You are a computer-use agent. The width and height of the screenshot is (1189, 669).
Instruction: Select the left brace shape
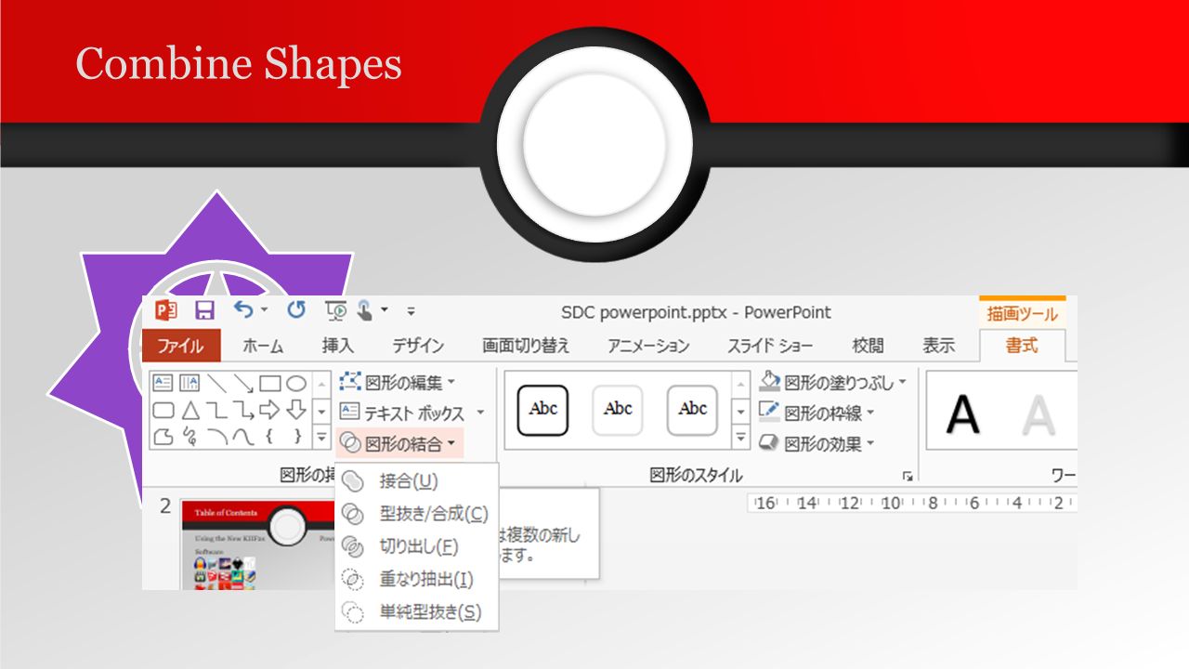pos(270,436)
